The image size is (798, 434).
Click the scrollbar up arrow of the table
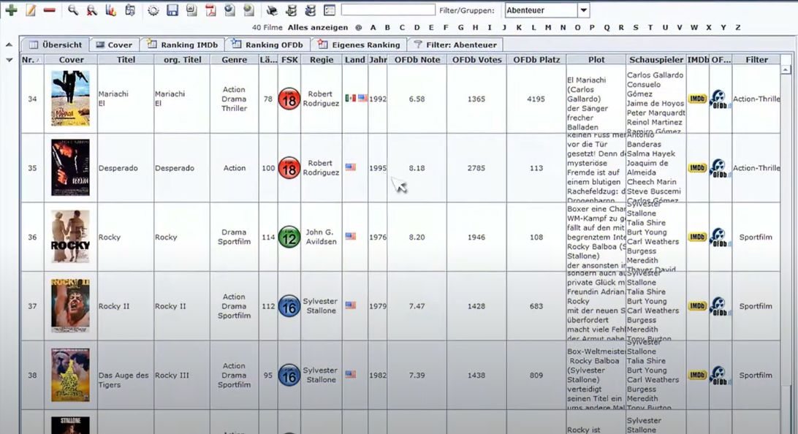(786, 69)
